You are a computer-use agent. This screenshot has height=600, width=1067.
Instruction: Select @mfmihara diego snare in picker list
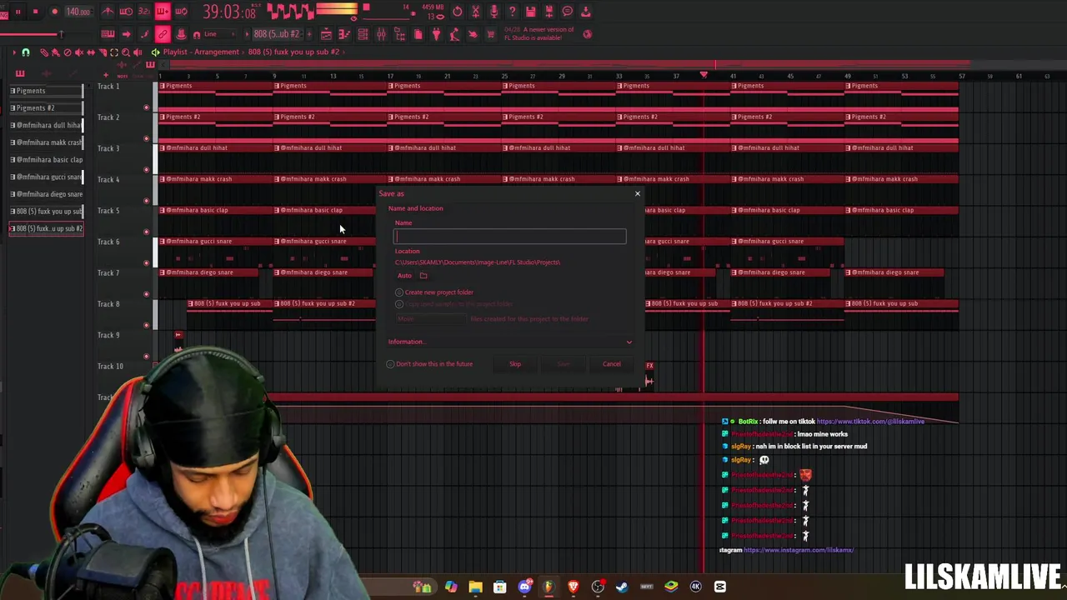[47, 194]
